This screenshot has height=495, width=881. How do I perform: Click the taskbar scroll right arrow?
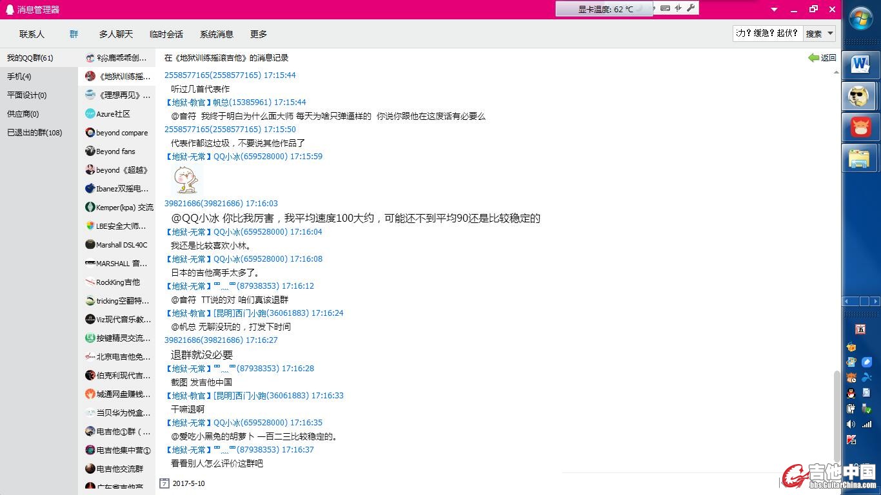(x=875, y=301)
